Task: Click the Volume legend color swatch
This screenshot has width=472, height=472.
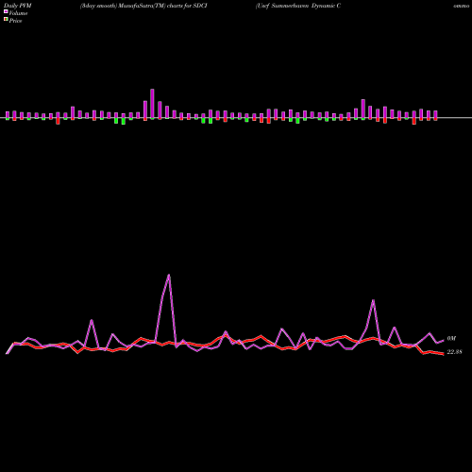Action: click(6, 11)
